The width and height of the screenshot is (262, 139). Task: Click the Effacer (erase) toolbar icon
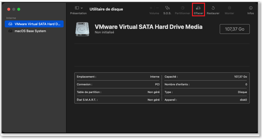pos(198,8)
